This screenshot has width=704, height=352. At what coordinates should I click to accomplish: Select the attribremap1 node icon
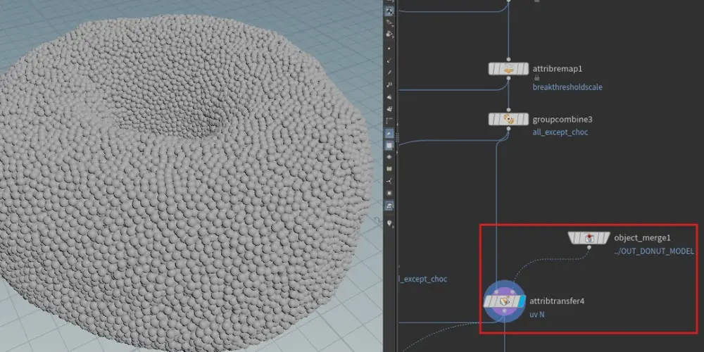(x=508, y=69)
